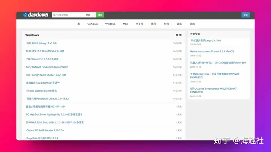This screenshot has height=152, width=271.
Task: Select the Windows navigation tab
Action: pyautogui.click(x=110, y=24)
